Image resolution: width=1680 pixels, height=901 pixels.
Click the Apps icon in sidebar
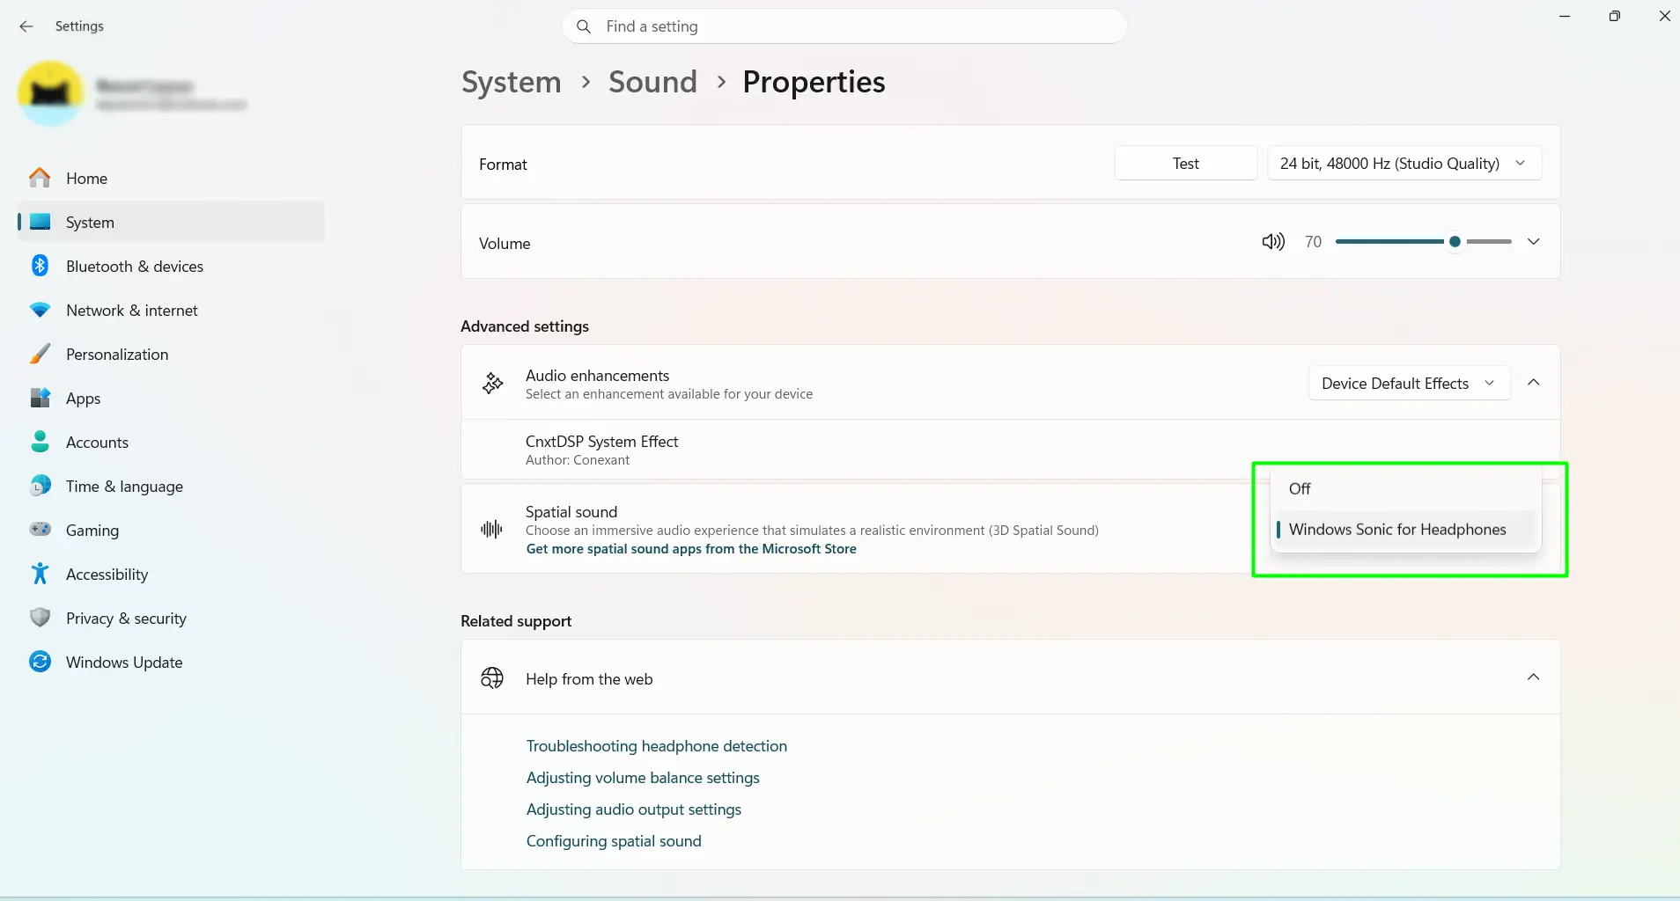40,398
